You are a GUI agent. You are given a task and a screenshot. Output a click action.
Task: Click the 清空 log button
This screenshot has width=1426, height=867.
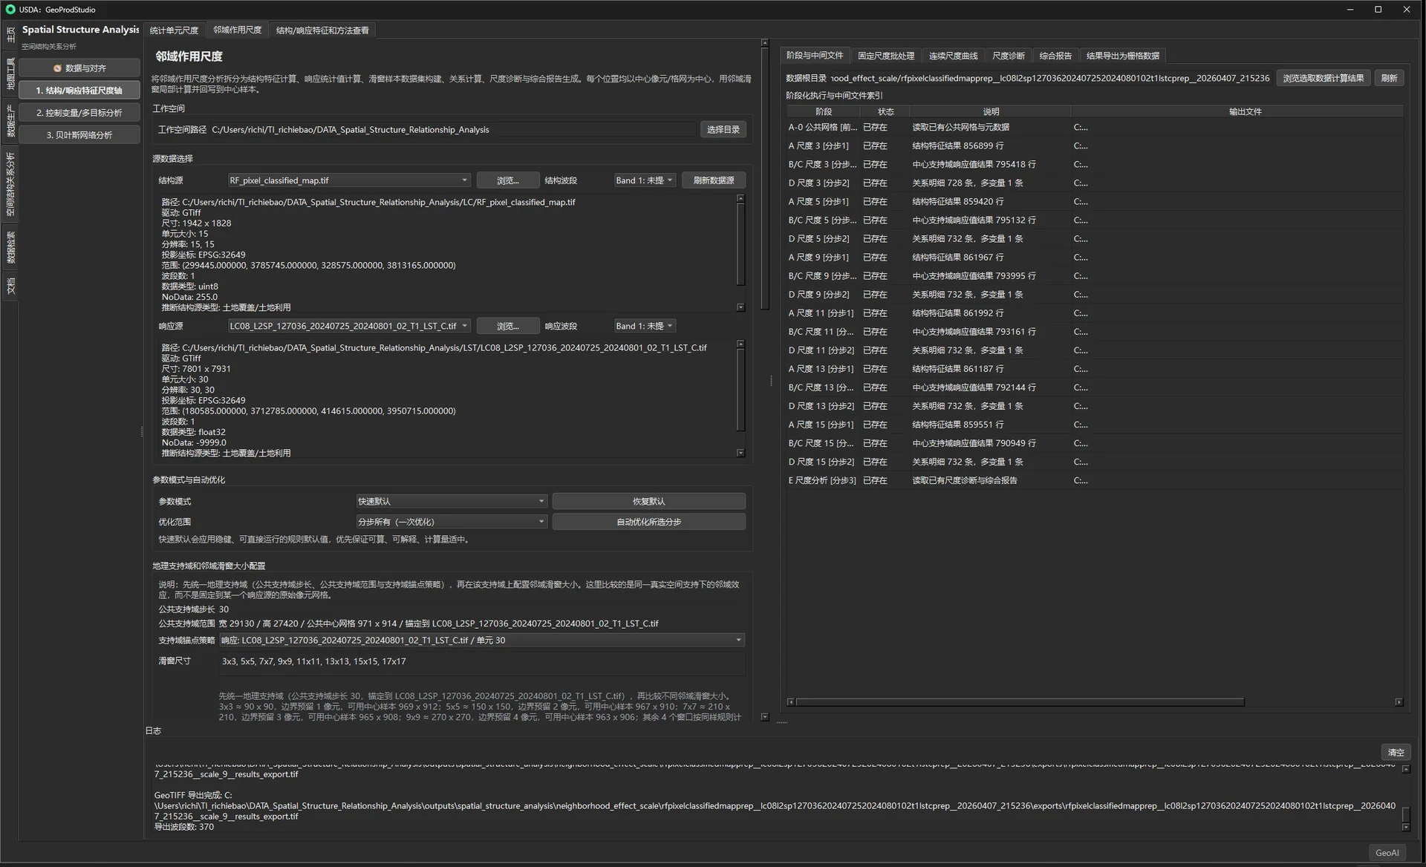tap(1396, 752)
